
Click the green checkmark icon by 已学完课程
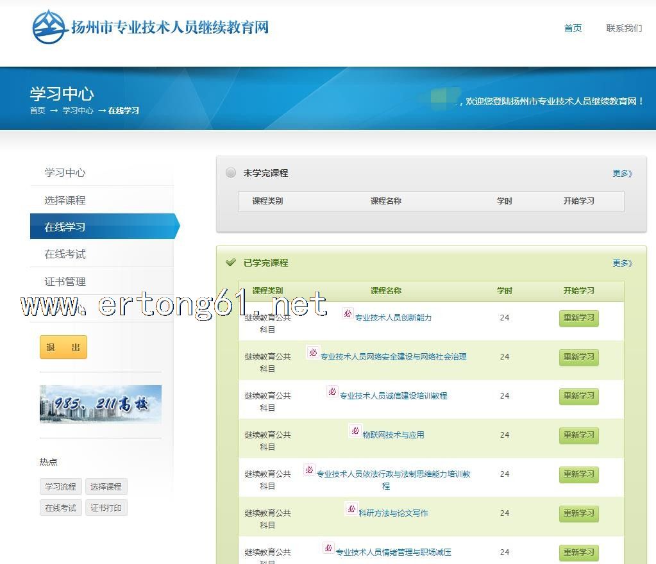[x=231, y=262]
